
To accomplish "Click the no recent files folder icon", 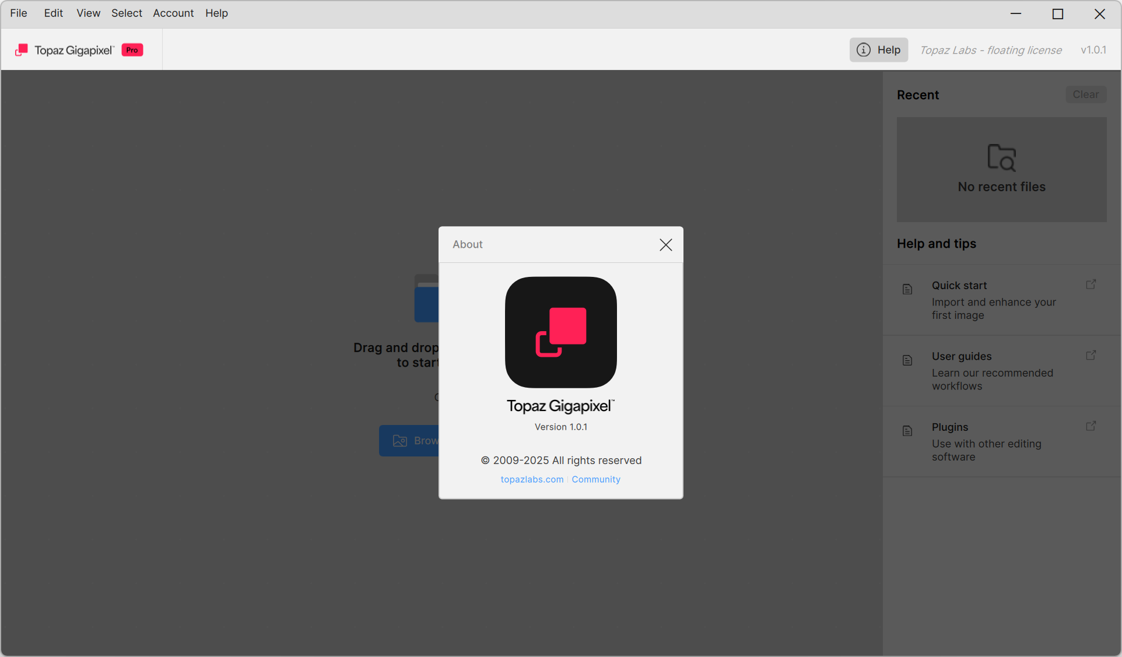I will [x=1001, y=157].
